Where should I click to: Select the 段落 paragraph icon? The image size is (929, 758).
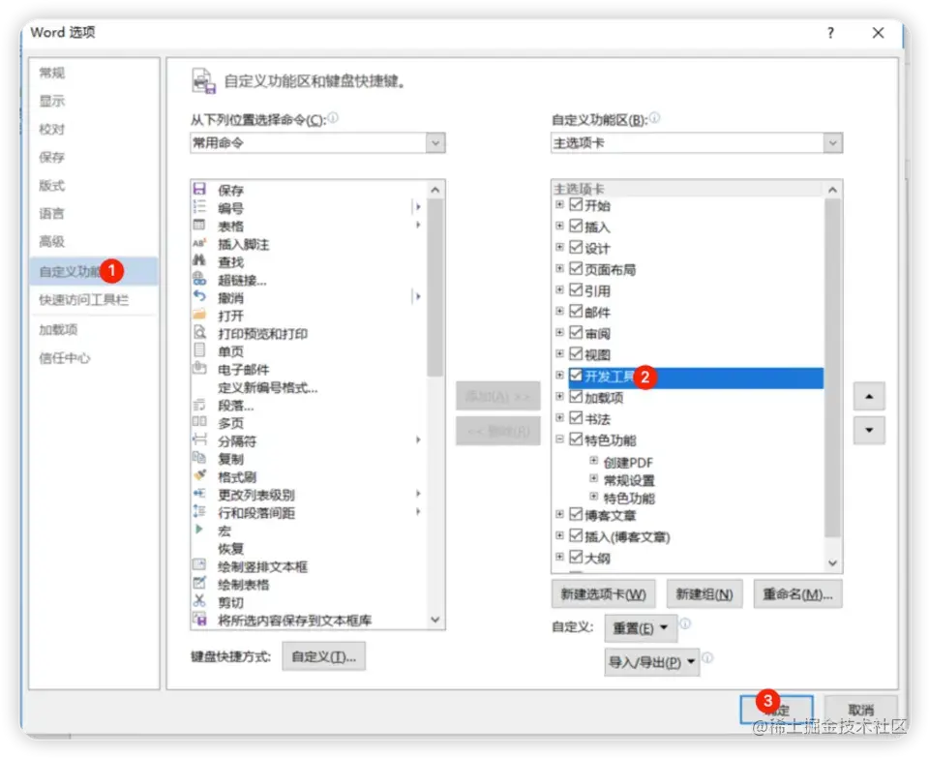pyautogui.click(x=199, y=405)
